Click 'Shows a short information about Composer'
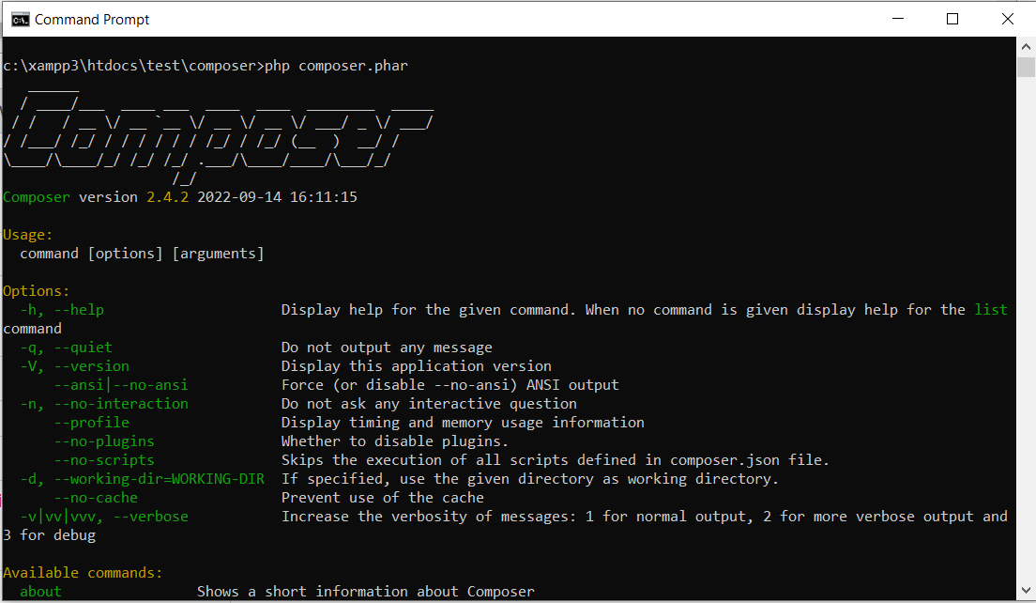This screenshot has height=603, width=1036. [x=365, y=592]
